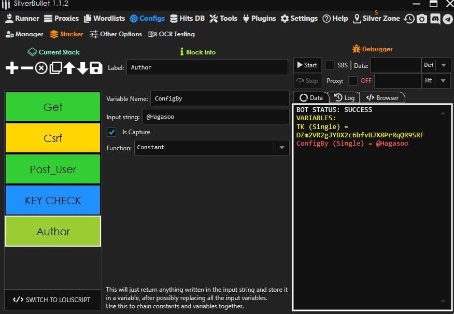Enable the SBS checkbox

pyautogui.click(x=330, y=65)
